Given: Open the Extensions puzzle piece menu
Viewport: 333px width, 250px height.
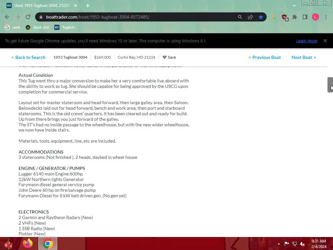Looking at the screenshot, I should (x=295, y=17).
